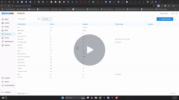Select the Air Filters product row
Image resolution: width=179 pixels, height=100 pixels.
(98, 77)
